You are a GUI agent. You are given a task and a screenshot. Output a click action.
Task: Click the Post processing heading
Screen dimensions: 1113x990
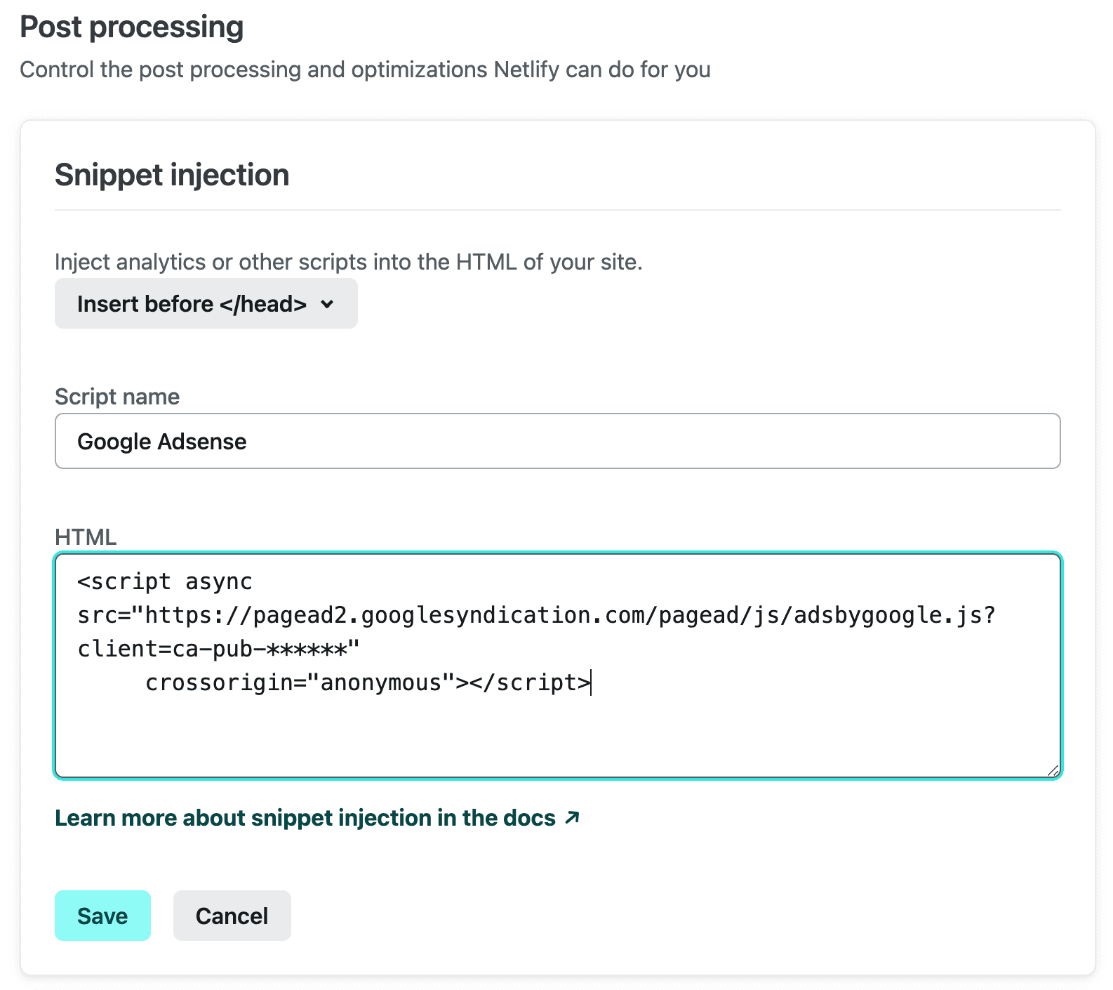click(x=132, y=27)
